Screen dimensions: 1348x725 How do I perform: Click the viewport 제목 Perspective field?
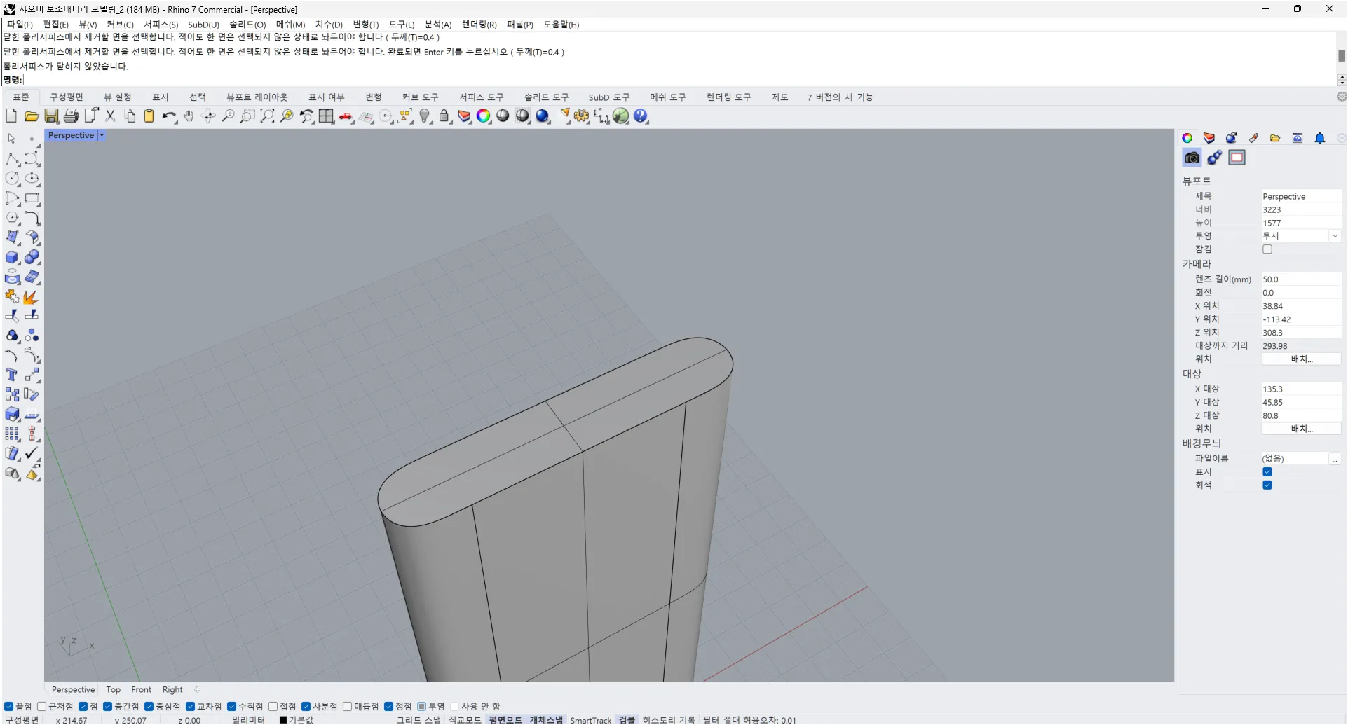1301,197
